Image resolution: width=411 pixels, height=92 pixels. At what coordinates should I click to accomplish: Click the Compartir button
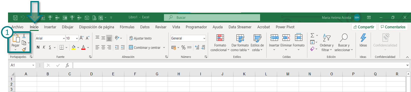(x=364, y=27)
